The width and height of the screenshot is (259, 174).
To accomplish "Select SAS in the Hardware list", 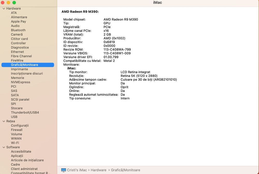I will pos(14,91).
